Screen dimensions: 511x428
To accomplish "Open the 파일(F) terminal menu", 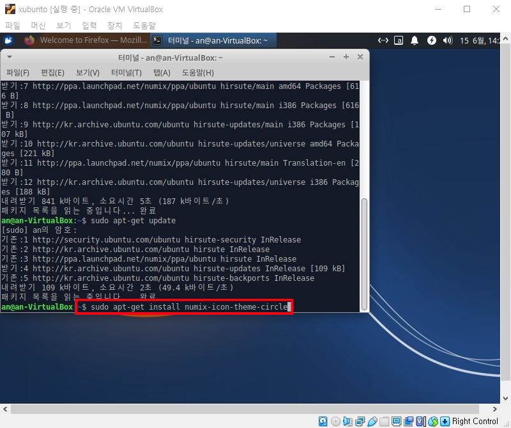I will pyautogui.click(x=18, y=72).
